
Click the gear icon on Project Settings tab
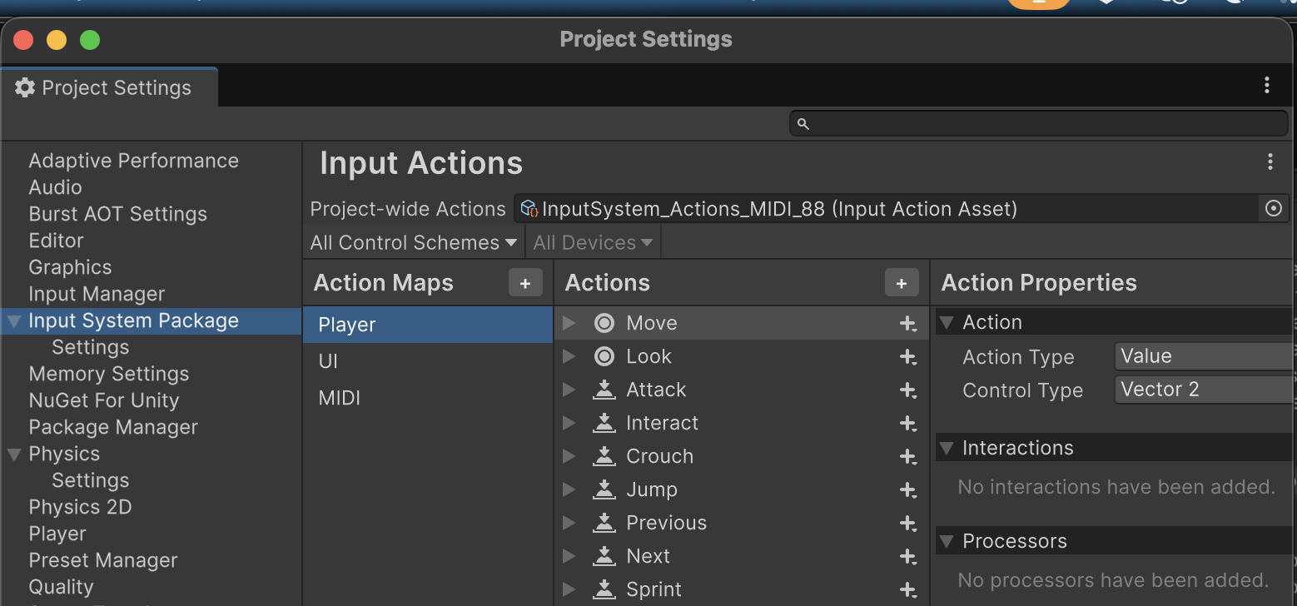pos(25,87)
